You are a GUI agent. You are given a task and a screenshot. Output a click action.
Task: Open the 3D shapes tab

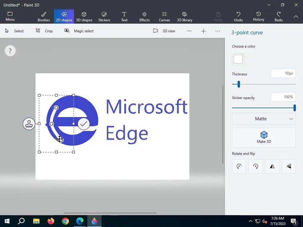[84, 17]
